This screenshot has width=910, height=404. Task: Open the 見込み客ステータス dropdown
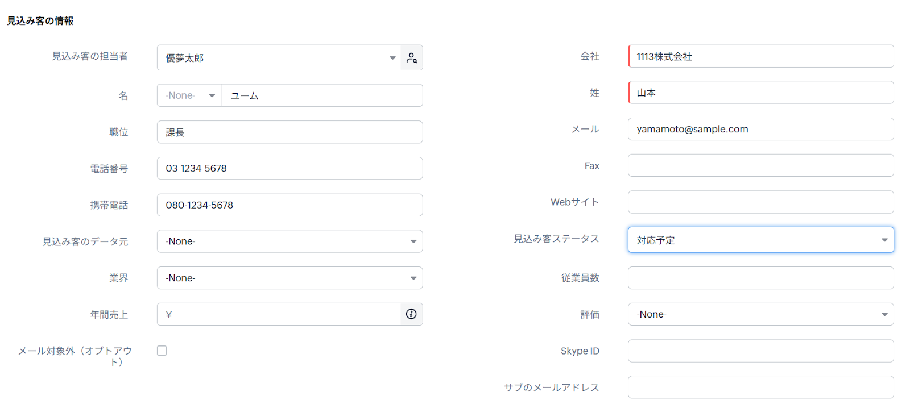pyautogui.click(x=760, y=240)
